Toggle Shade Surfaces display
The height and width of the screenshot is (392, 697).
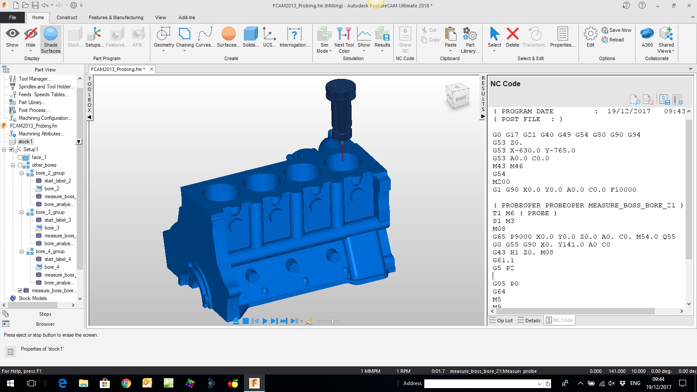(x=51, y=40)
